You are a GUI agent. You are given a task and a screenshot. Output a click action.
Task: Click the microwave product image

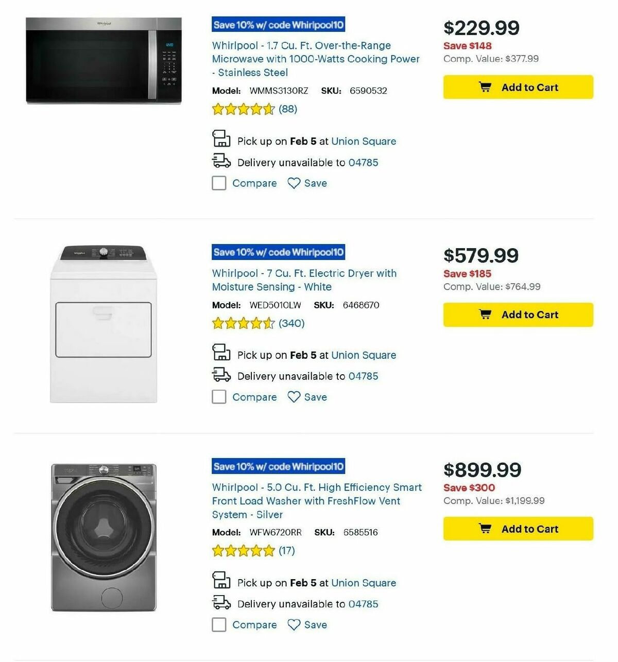(103, 60)
